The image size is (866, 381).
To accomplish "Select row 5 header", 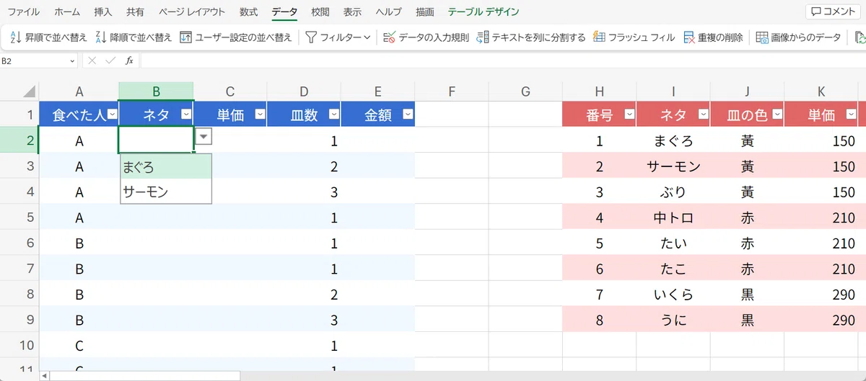I will click(19, 217).
